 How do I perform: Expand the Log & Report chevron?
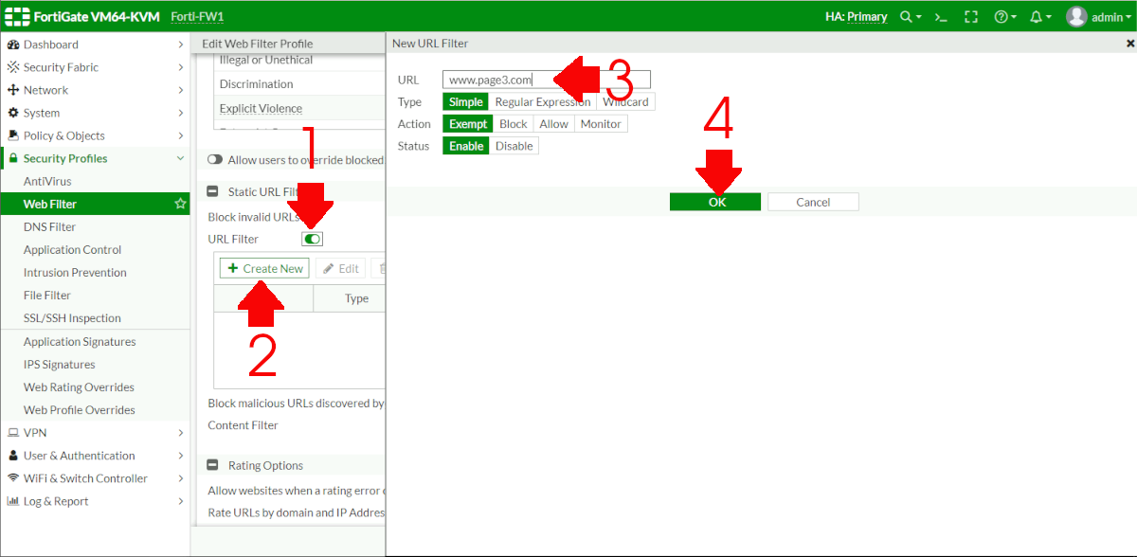coord(180,501)
